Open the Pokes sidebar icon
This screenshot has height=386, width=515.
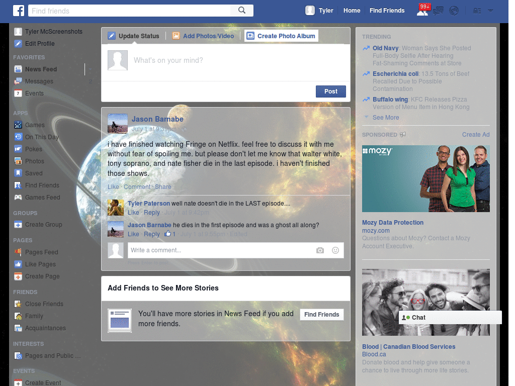coord(18,149)
